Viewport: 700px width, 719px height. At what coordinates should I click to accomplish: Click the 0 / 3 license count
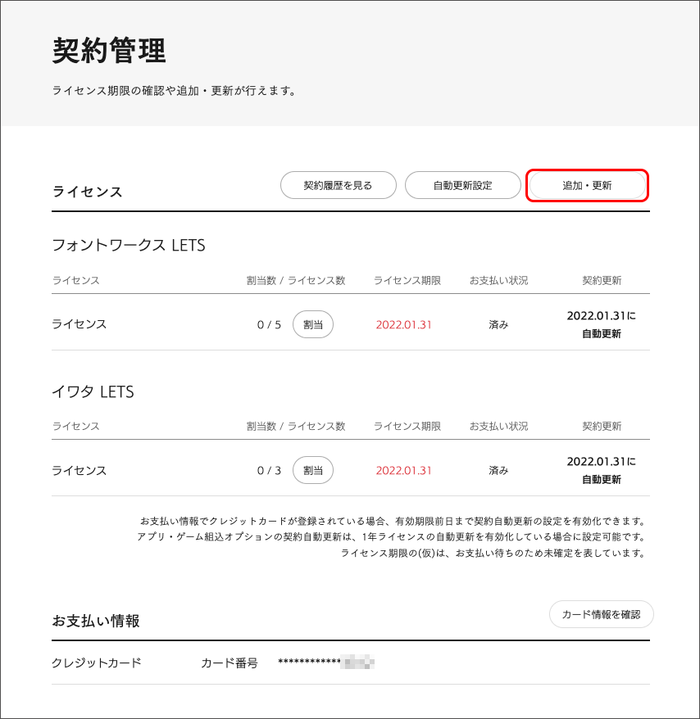269,471
